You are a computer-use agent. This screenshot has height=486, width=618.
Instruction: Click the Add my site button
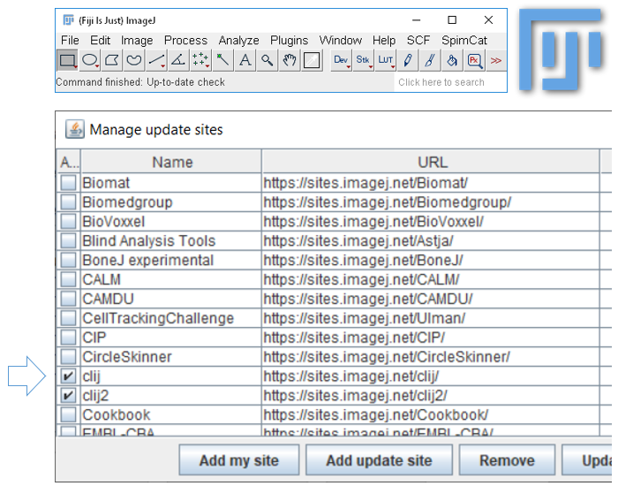tap(239, 460)
